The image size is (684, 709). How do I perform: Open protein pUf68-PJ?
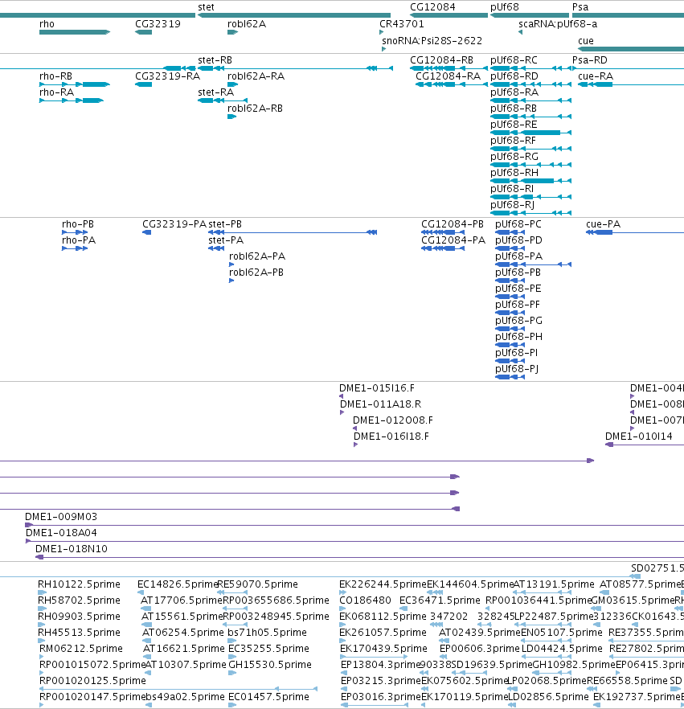510,377
